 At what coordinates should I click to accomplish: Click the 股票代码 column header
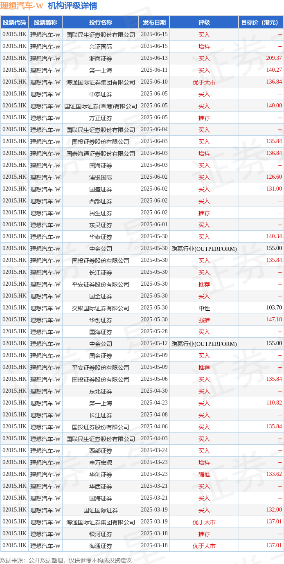pyautogui.click(x=14, y=23)
